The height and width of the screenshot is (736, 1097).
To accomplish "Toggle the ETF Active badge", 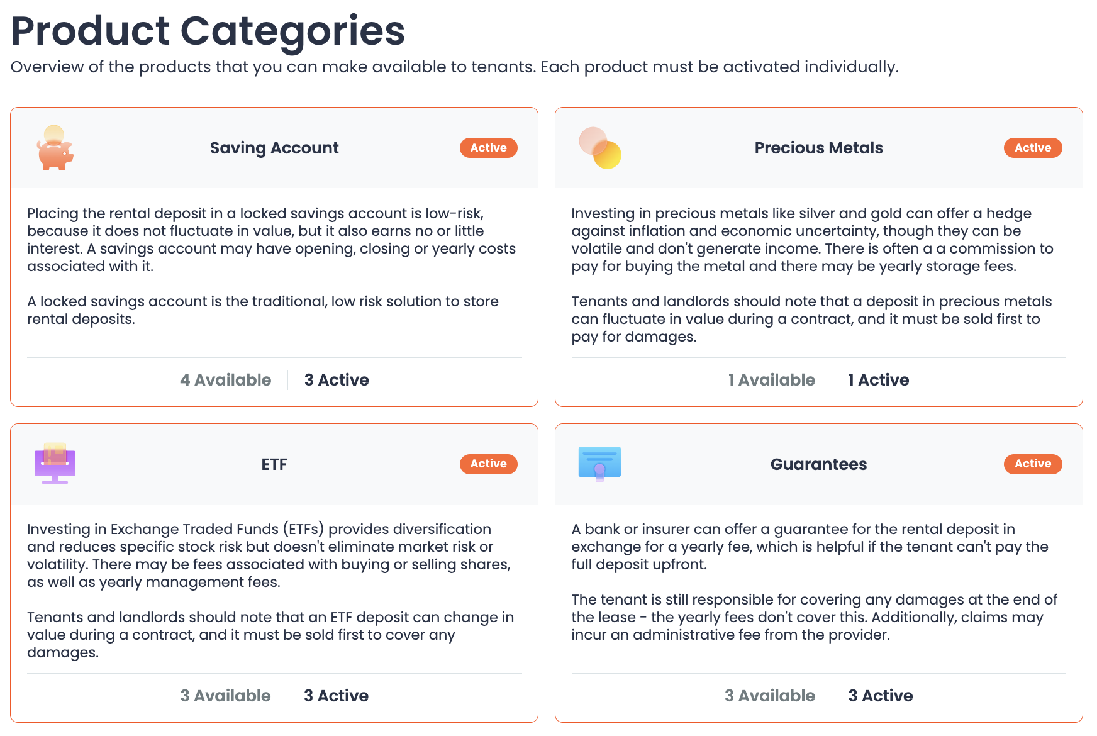I will pos(488,464).
